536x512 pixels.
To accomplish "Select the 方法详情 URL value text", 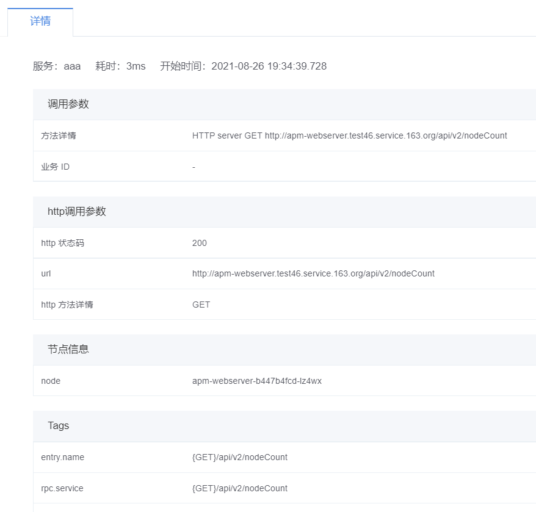I will pyautogui.click(x=349, y=136).
